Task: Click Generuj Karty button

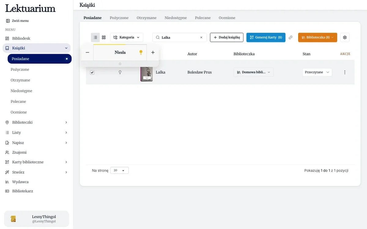Action: (x=266, y=37)
